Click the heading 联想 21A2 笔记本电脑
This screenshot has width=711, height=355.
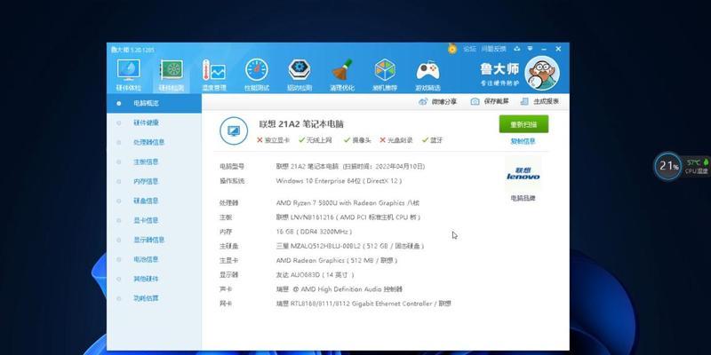point(301,124)
